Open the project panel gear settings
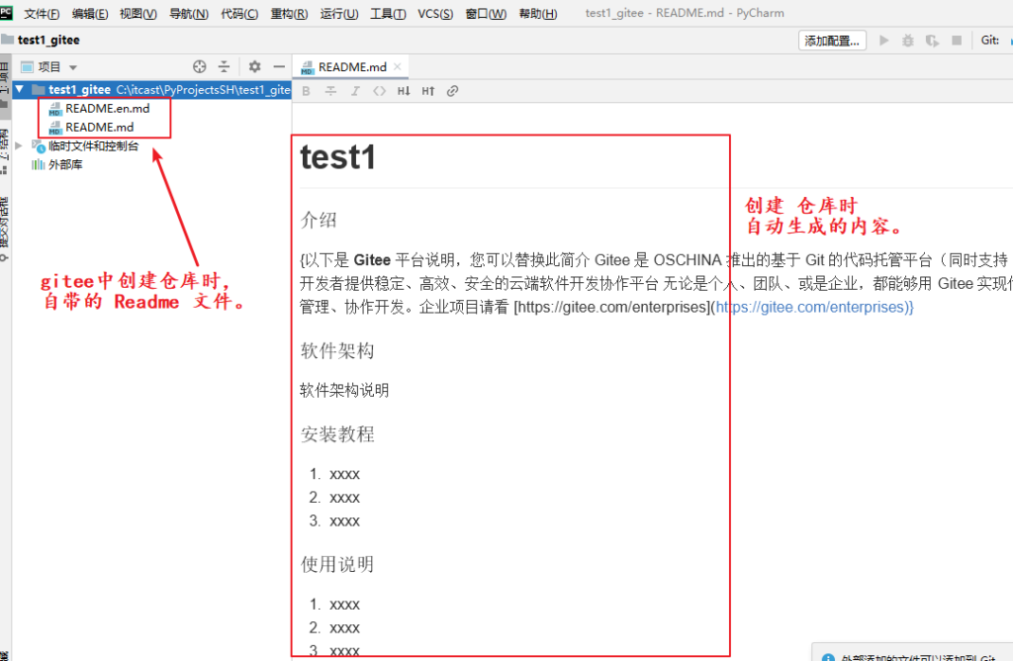This screenshot has height=661, width=1013. [254, 67]
